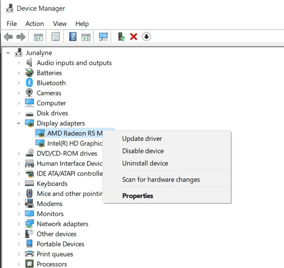Click the Back arrow toolbar icon
The height and width of the screenshot is (268, 284).
click(8, 37)
